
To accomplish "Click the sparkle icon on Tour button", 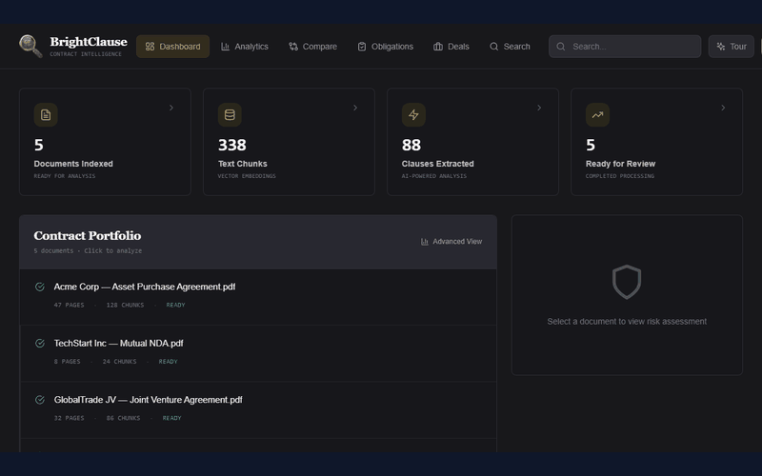I will tap(721, 47).
